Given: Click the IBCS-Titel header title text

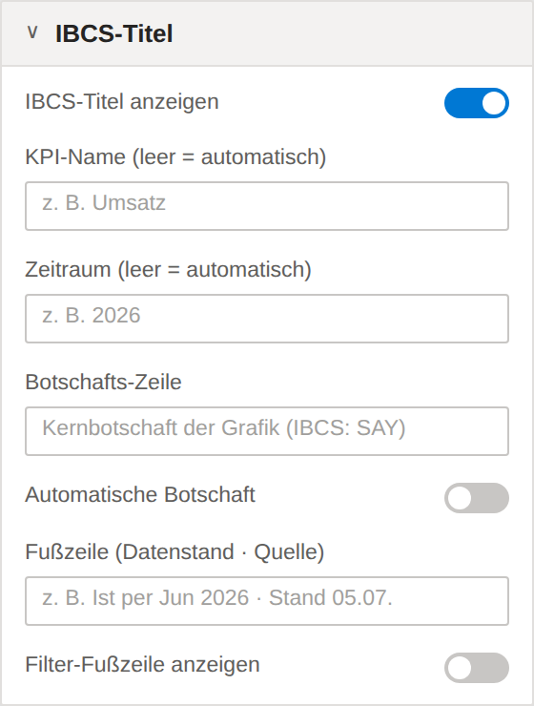Looking at the screenshot, I should [x=113, y=33].
